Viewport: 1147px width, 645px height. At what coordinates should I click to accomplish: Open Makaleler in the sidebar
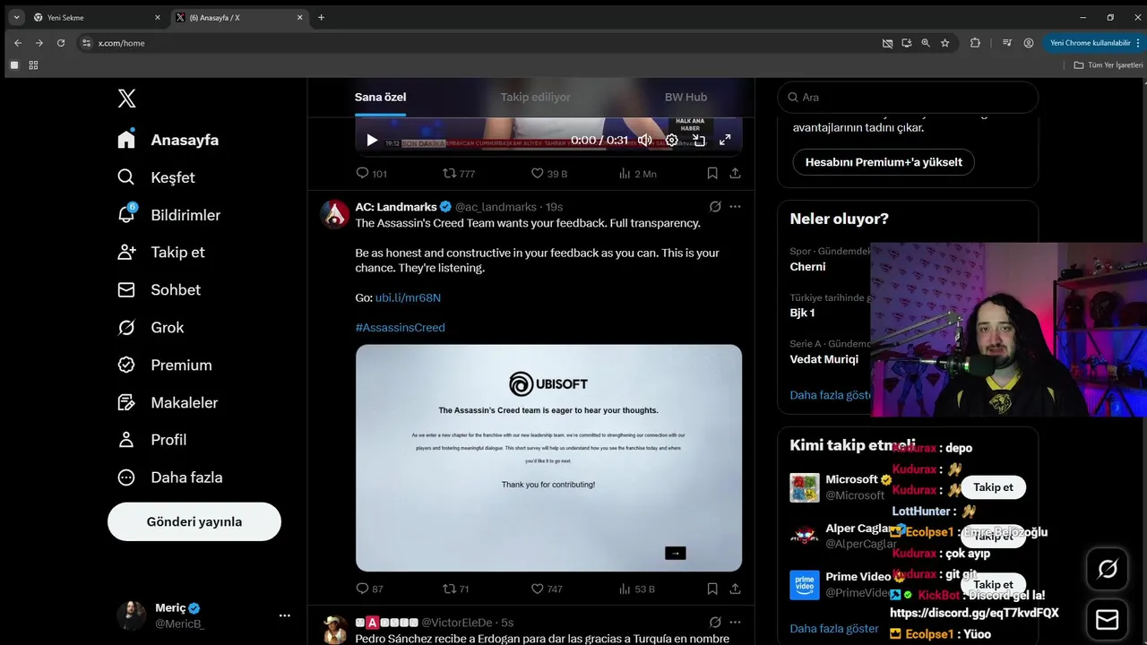click(168, 402)
